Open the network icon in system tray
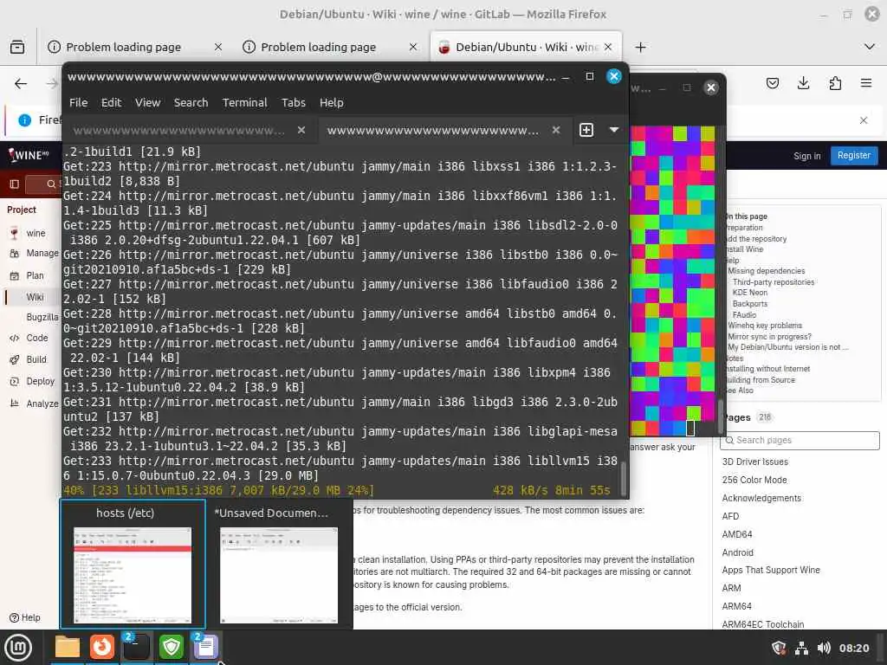 [801, 648]
